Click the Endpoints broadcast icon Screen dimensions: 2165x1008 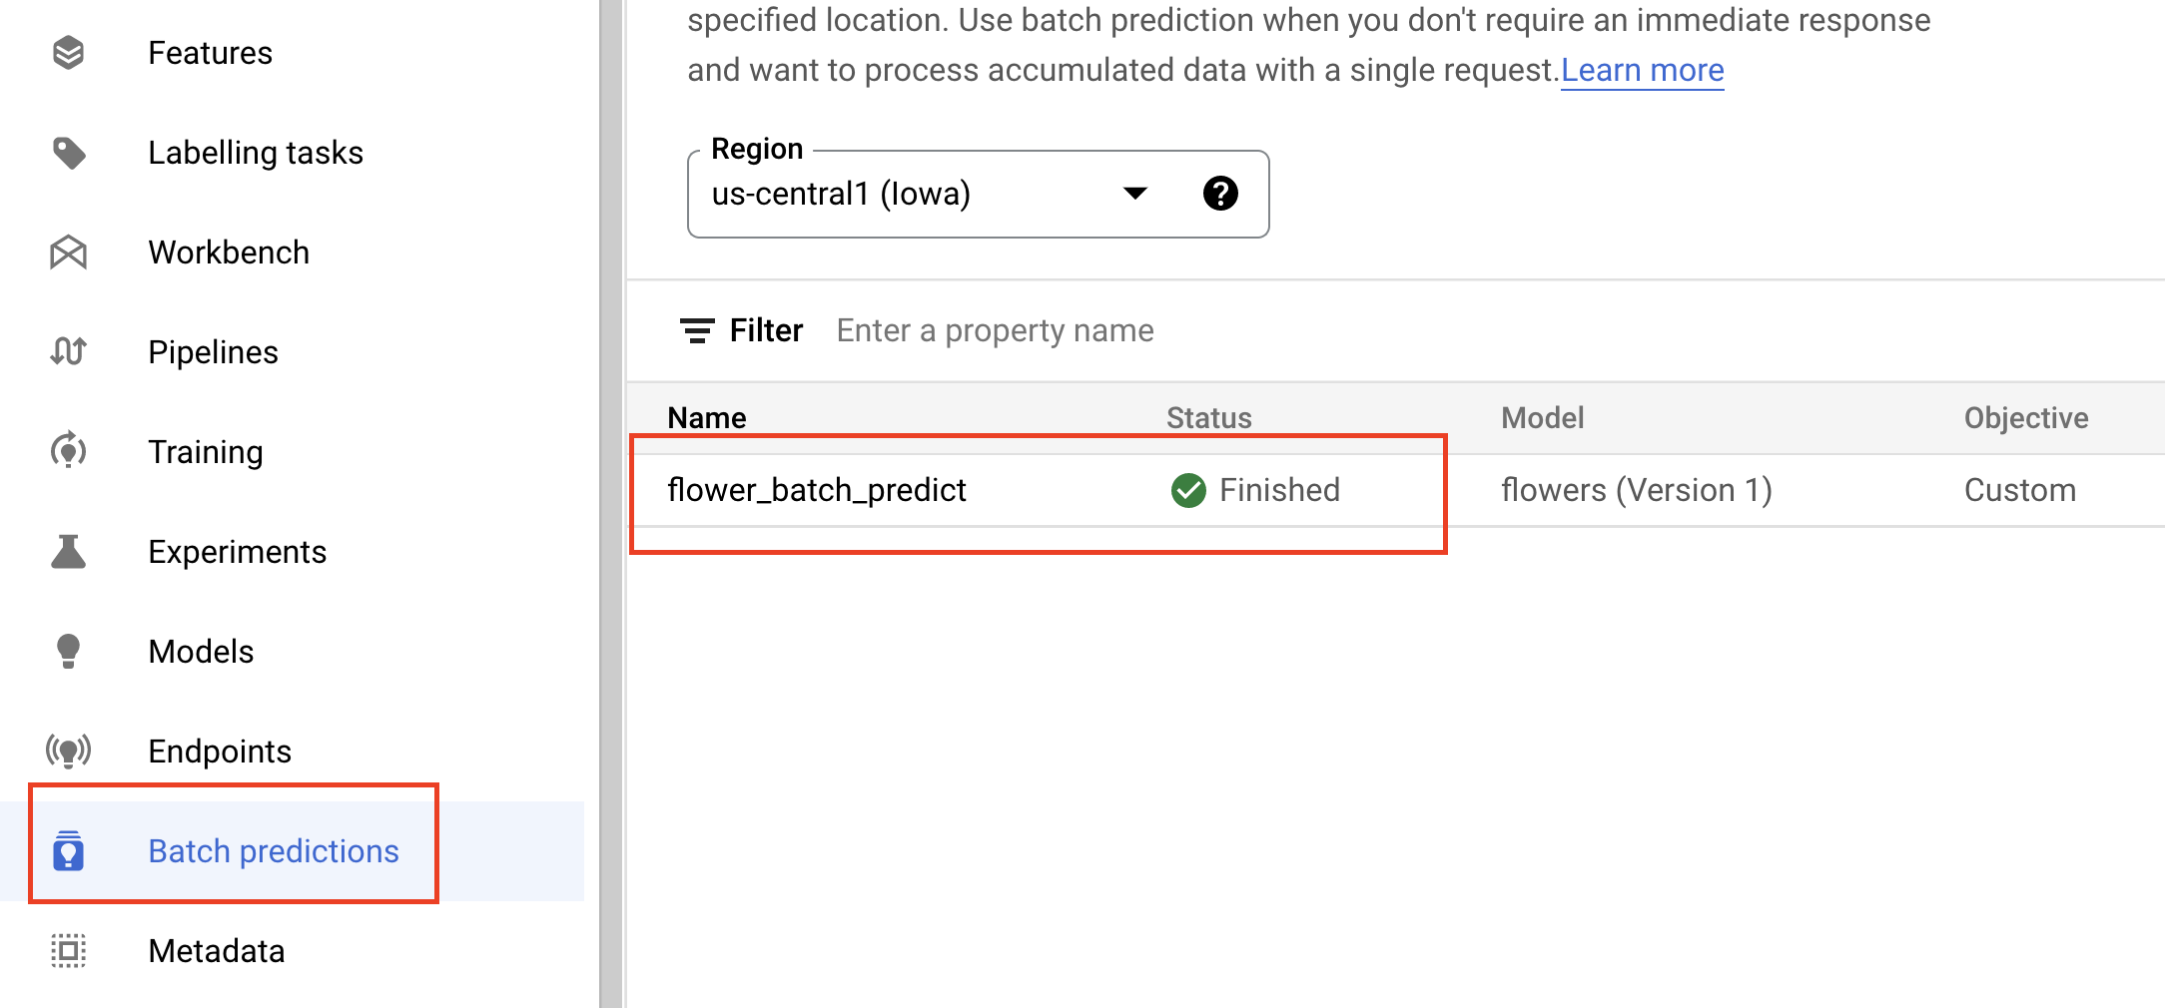68,751
